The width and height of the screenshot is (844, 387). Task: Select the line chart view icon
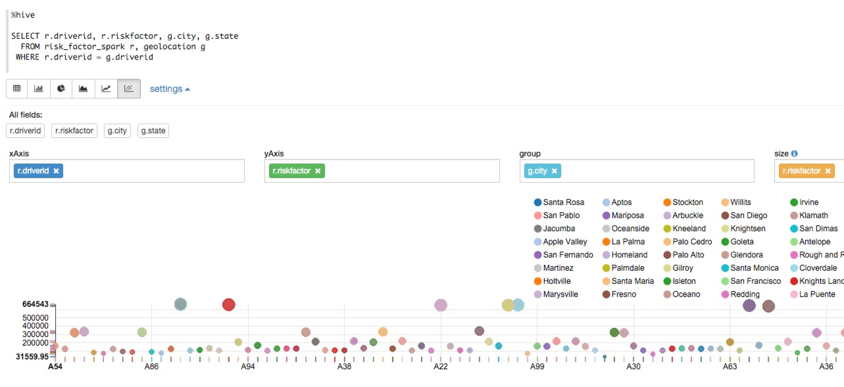(106, 89)
